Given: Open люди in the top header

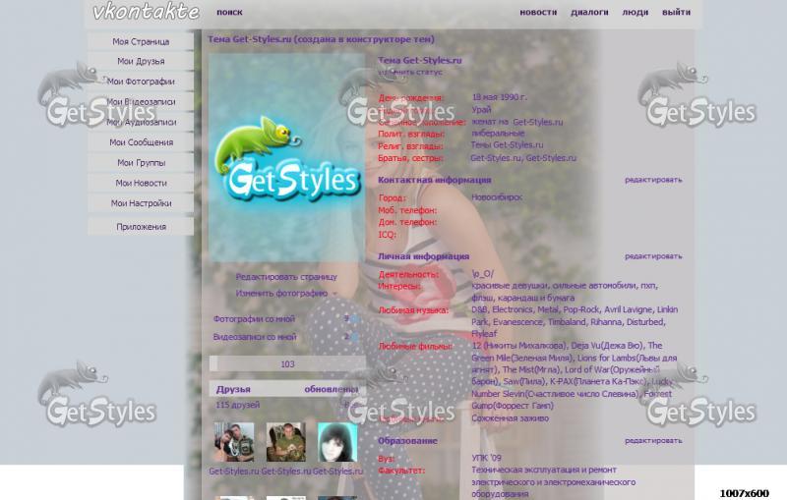Looking at the screenshot, I should [x=635, y=13].
